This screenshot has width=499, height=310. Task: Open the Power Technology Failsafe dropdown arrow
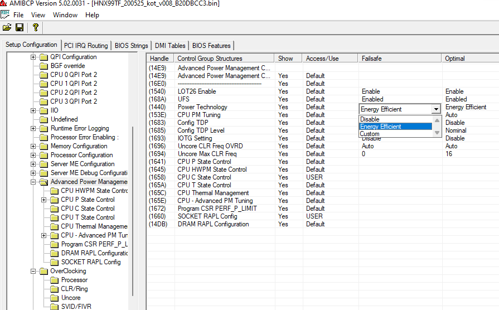point(436,109)
